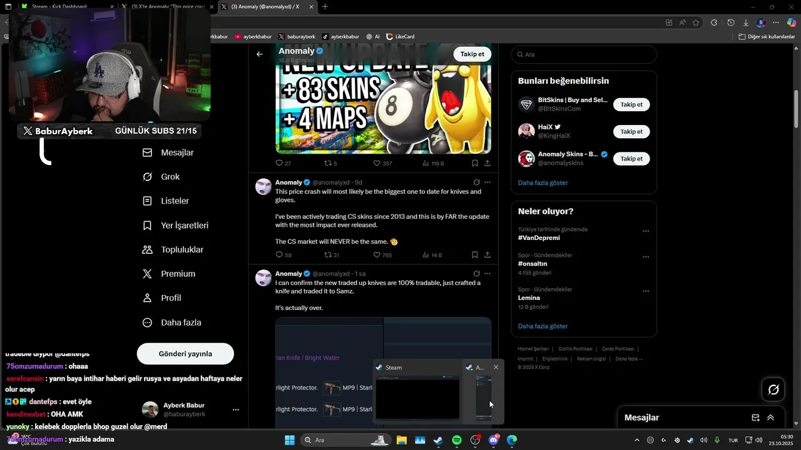The width and height of the screenshot is (801, 450).
Task: Open Grok explain on the 9d post
Action: tap(476, 182)
